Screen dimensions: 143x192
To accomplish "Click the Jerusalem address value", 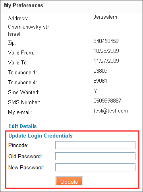I will pyautogui.click(x=105, y=17).
